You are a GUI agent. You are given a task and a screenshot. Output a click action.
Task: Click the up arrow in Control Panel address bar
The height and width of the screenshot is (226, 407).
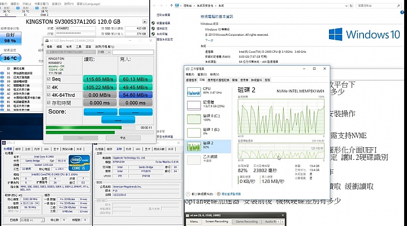point(171,6)
